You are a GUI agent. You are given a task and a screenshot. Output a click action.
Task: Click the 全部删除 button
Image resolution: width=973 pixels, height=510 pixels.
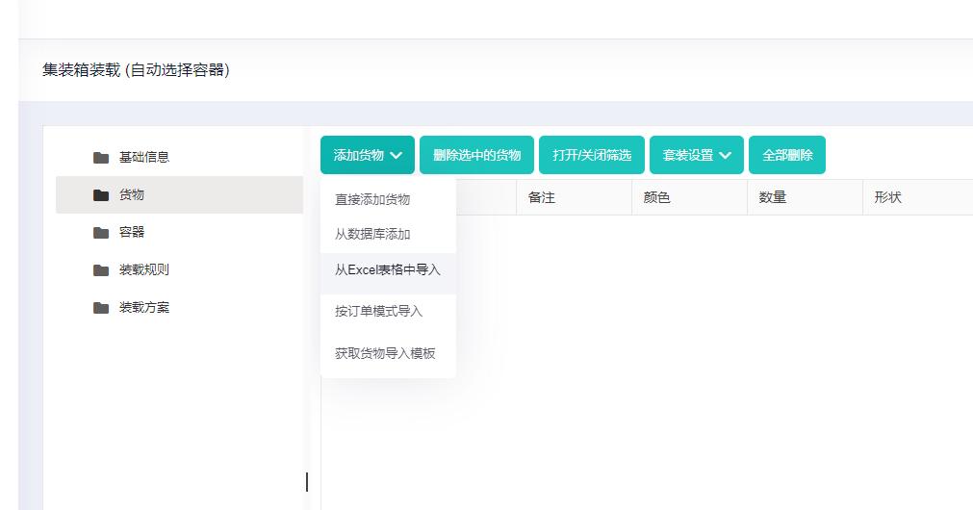787,155
